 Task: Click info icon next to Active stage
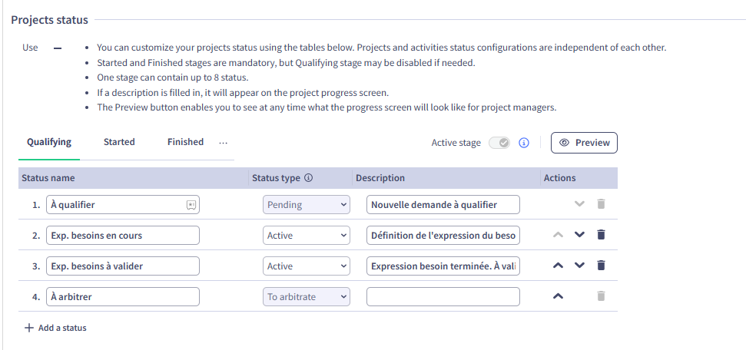click(x=524, y=143)
